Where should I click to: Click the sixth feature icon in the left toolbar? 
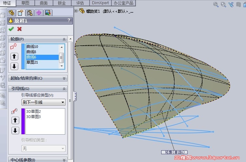pos(3,53)
